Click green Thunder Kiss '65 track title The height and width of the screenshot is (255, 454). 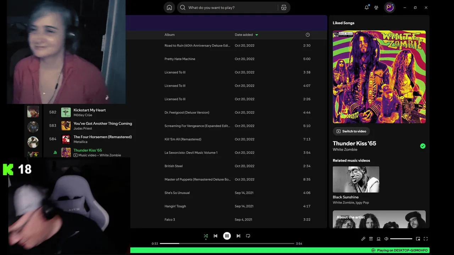tap(88, 150)
